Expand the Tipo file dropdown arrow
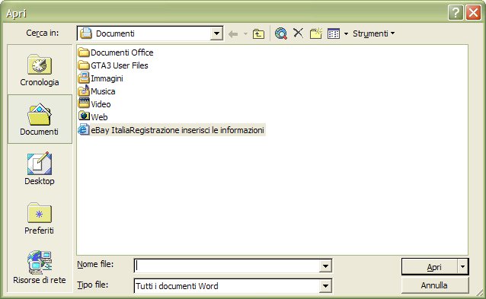486x299 pixels. (x=325, y=286)
